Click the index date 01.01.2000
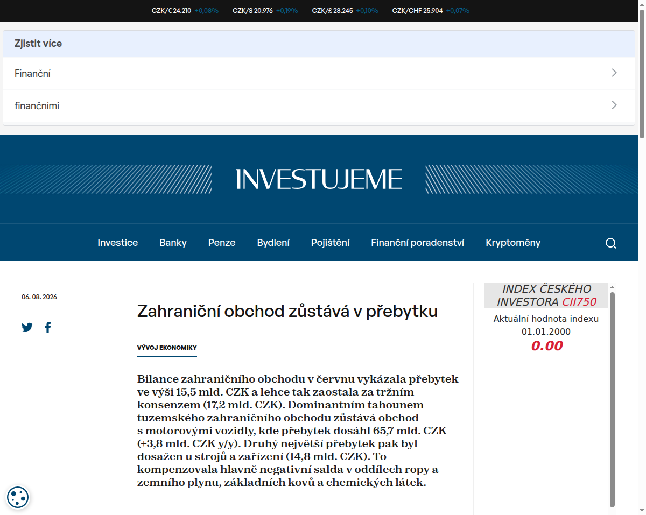This screenshot has height=515, width=646. pos(546,331)
